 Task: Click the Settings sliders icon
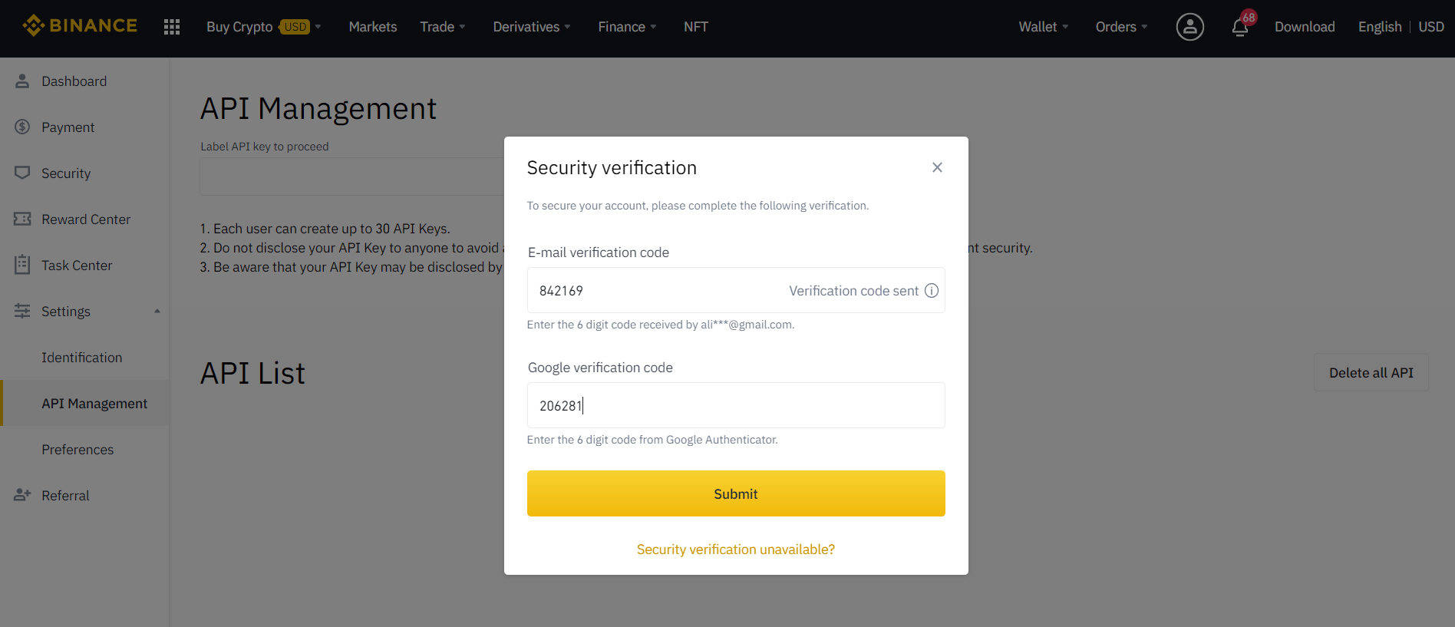click(22, 311)
